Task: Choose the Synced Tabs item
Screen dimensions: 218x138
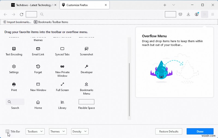Action: (62, 51)
